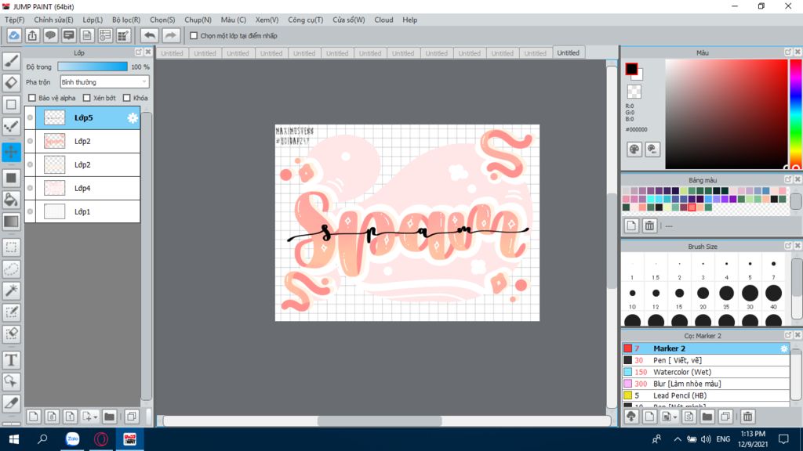This screenshot has width=803, height=451.
Task: Click the export share icon in toolbar
Action: (x=32, y=35)
